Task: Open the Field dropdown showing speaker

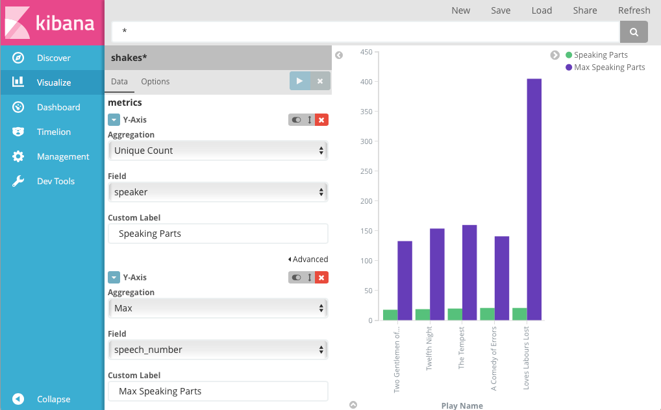Action: (218, 191)
